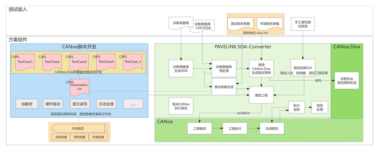
Task: Select the TestCase4 CAPL file shape
Action: [x=106, y=62]
